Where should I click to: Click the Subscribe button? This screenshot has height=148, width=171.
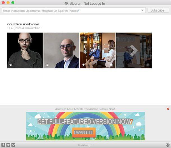[158, 10]
